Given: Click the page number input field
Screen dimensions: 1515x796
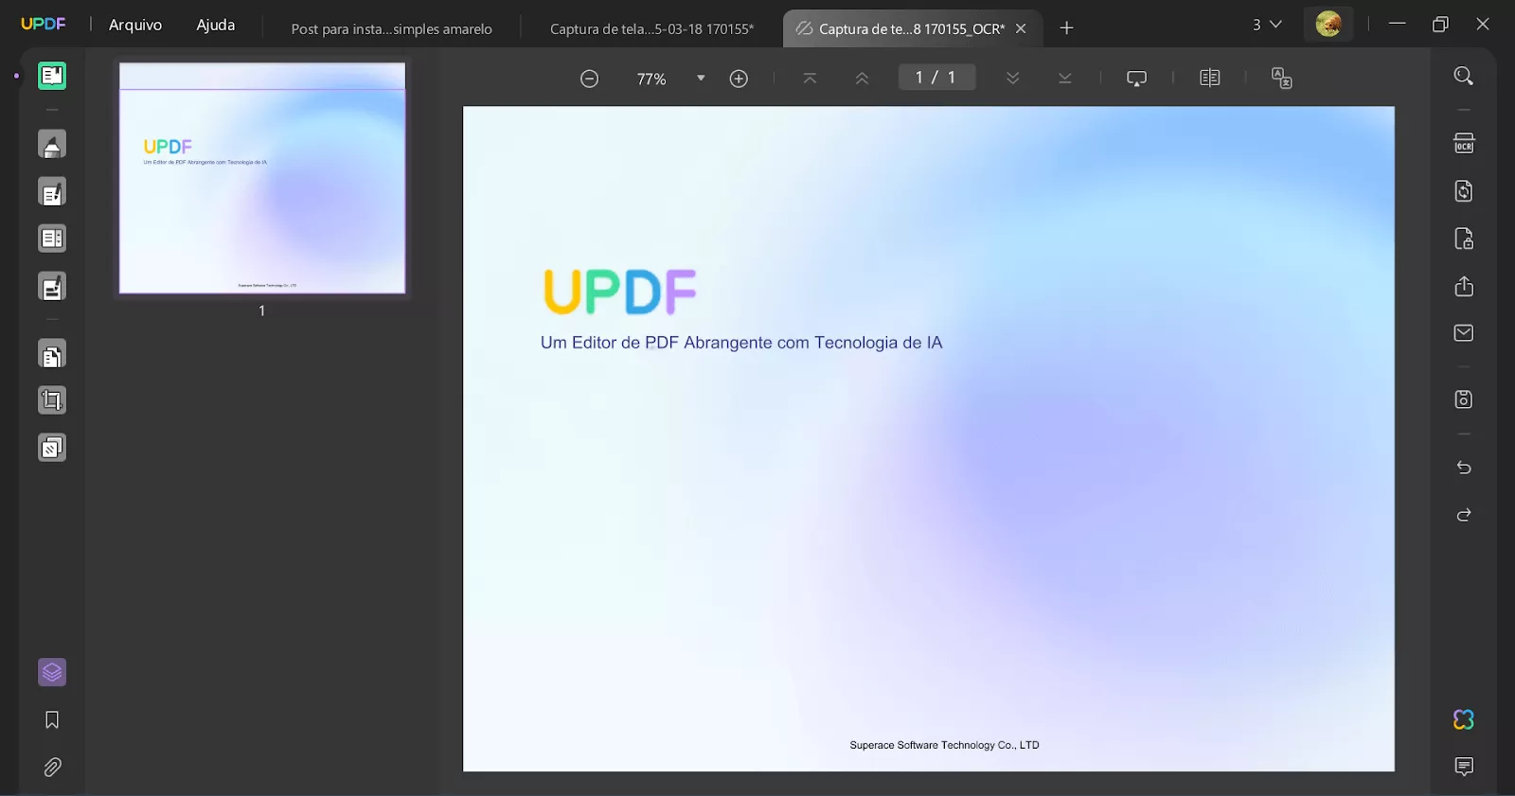Looking at the screenshot, I should (x=936, y=78).
